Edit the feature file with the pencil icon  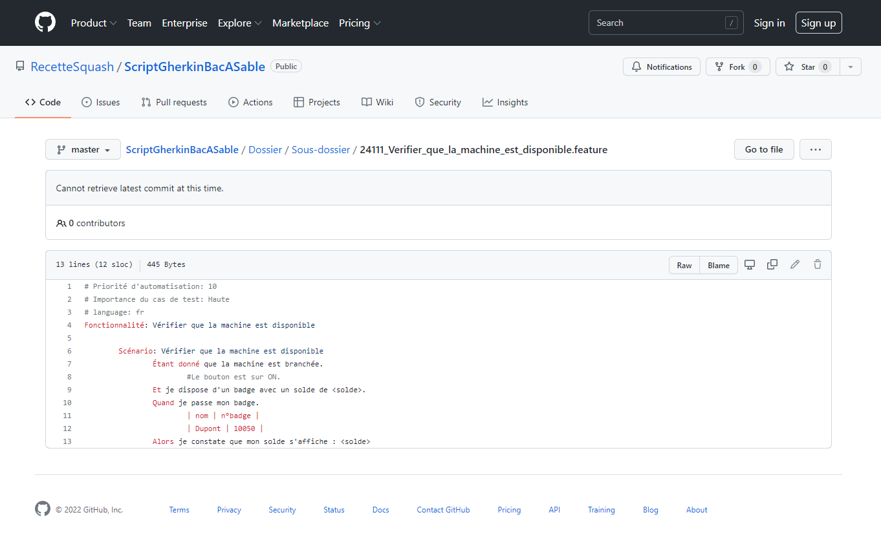click(x=795, y=264)
